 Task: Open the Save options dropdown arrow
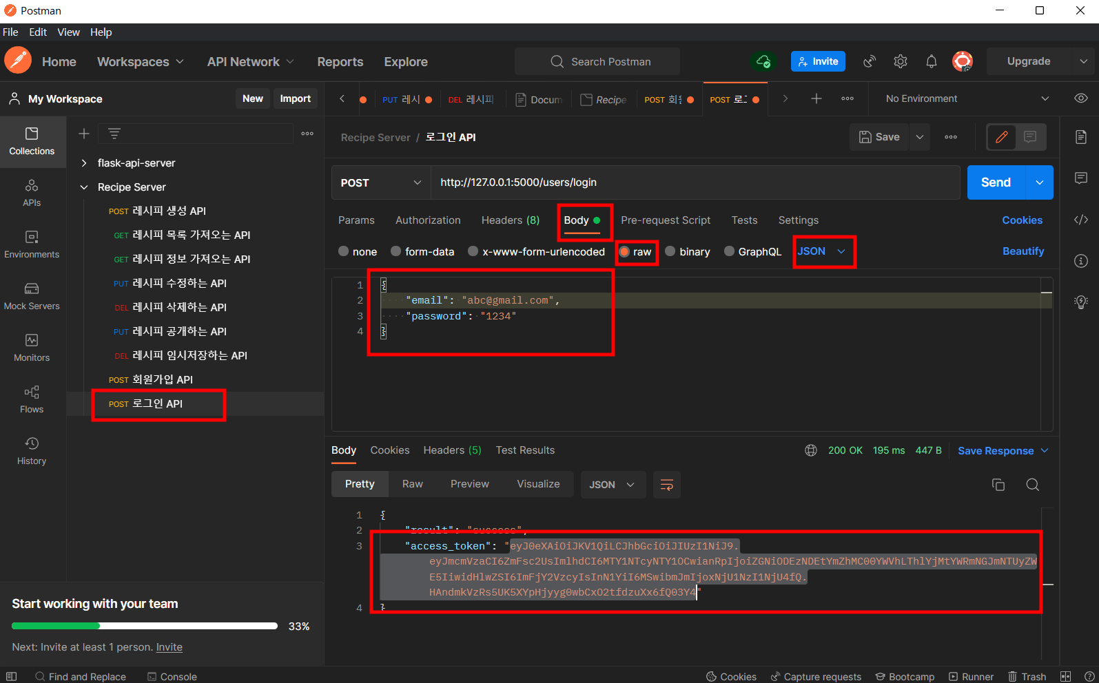tap(920, 137)
